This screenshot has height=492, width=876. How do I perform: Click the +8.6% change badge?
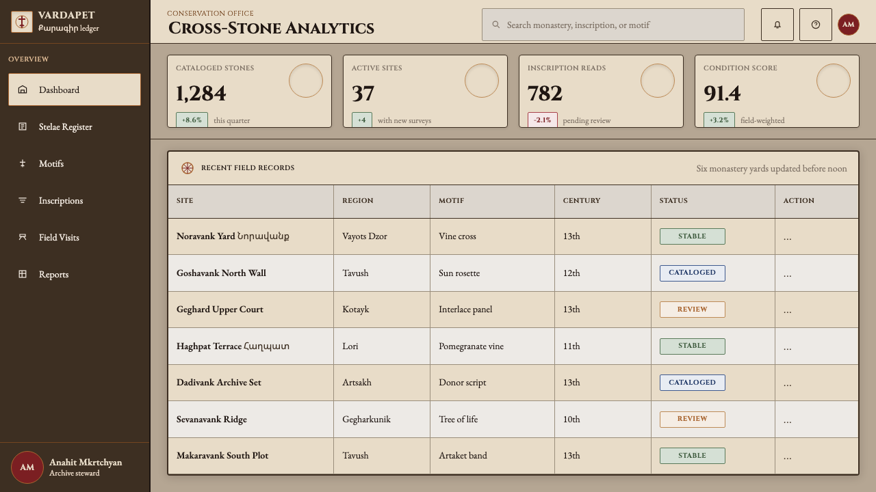(x=192, y=120)
